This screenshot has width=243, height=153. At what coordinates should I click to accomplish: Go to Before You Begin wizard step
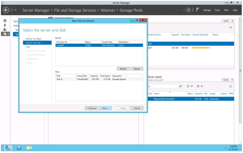click(x=34, y=39)
